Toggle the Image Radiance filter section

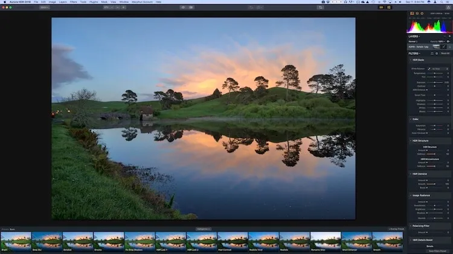(422, 195)
